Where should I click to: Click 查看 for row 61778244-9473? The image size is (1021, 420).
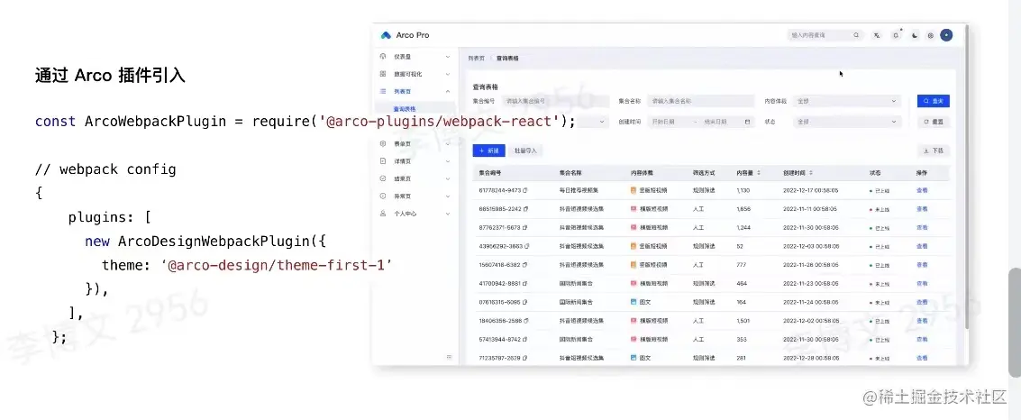click(922, 191)
